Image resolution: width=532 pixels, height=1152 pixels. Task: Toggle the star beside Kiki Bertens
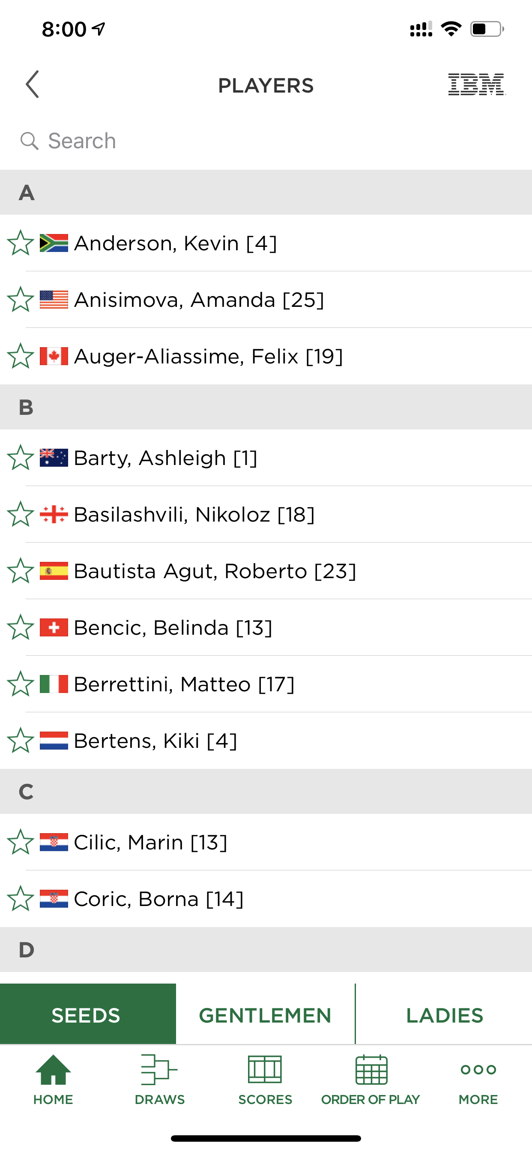pos(21,741)
